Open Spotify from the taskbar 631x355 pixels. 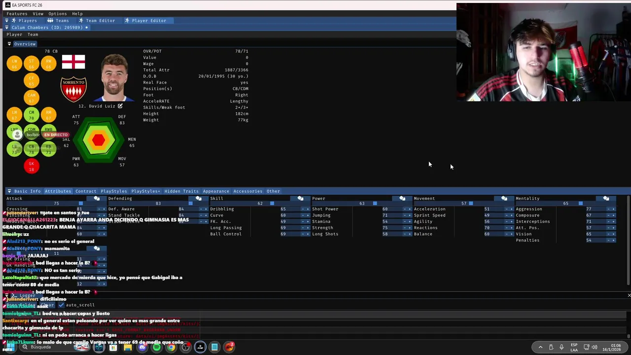(x=157, y=347)
